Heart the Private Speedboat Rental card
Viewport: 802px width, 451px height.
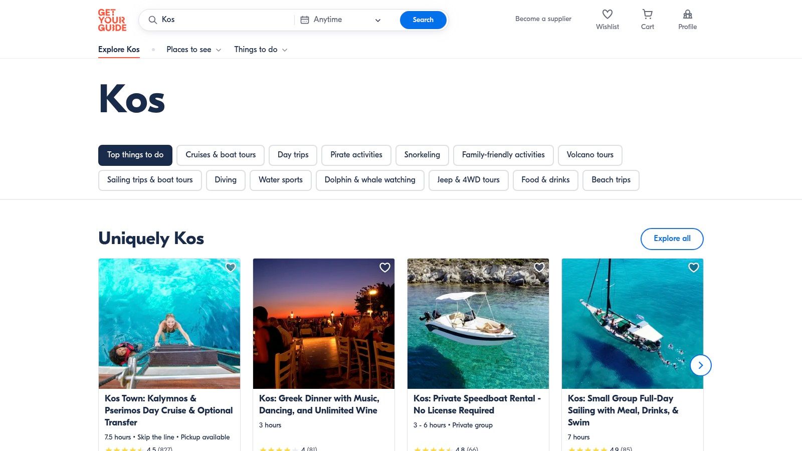(539, 268)
